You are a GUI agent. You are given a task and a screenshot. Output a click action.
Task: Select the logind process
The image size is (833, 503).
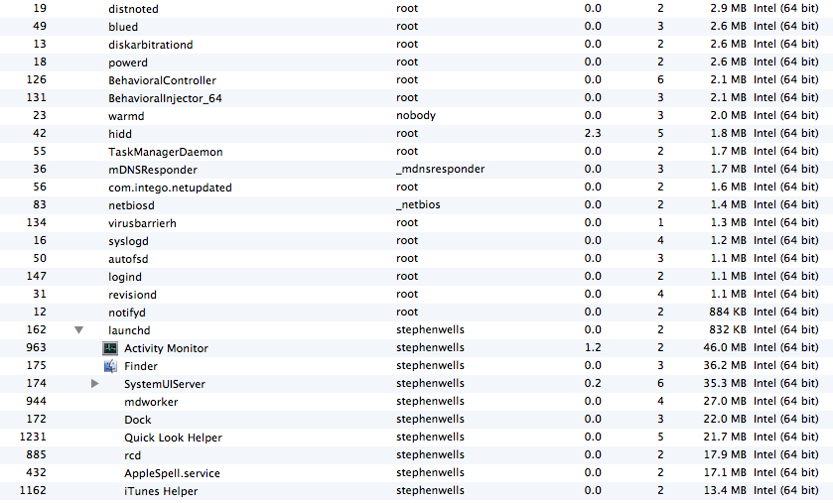417,277
